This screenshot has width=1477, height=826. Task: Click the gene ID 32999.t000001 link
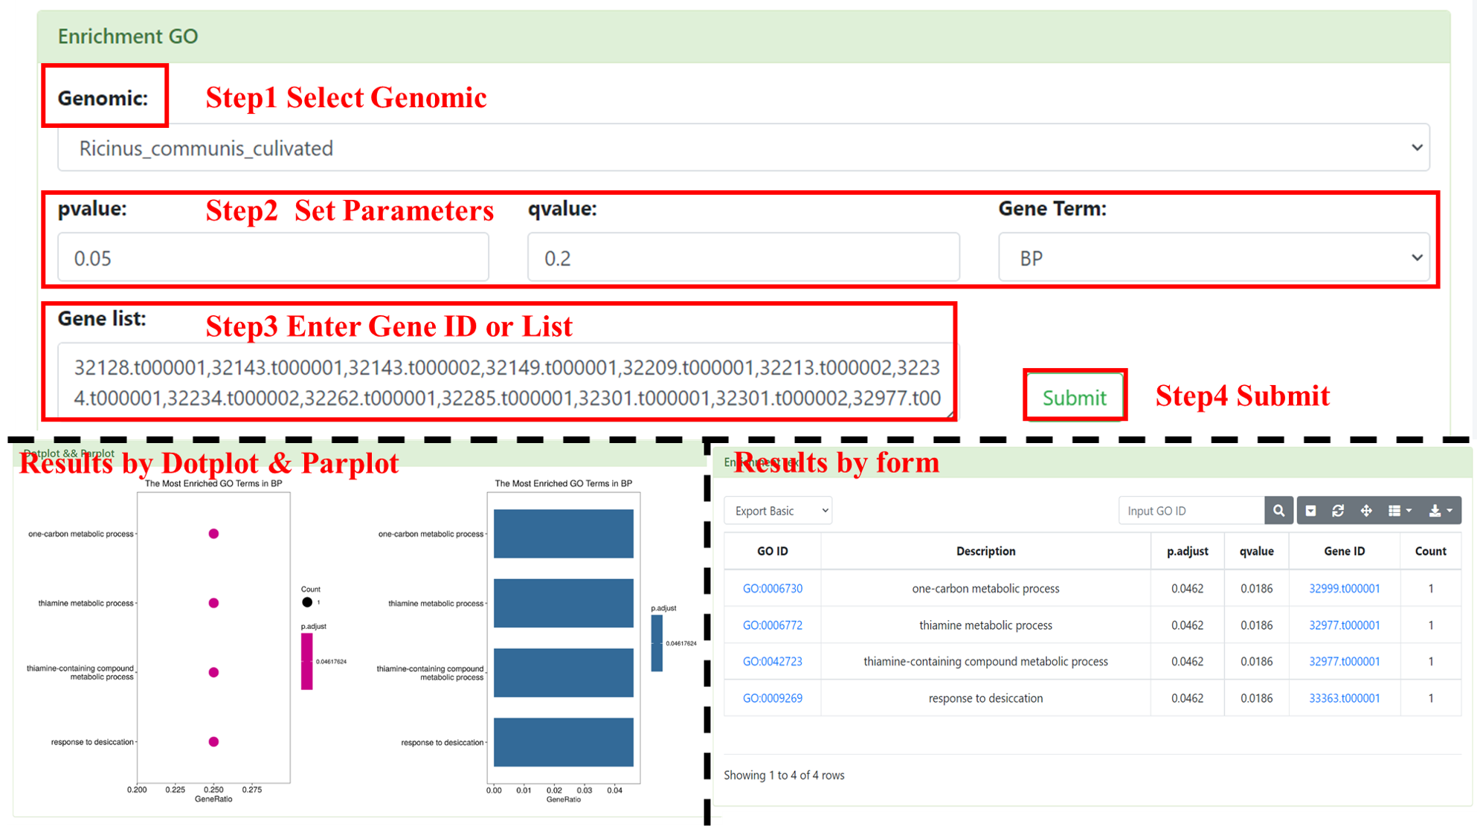(x=1344, y=588)
